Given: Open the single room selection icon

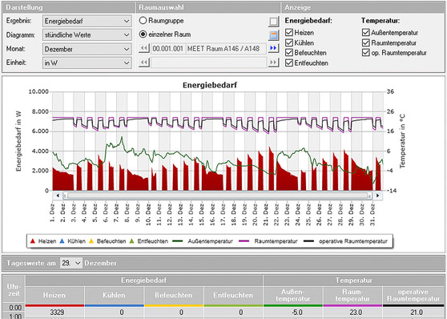Looking at the screenshot, I should tap(273, 35).
